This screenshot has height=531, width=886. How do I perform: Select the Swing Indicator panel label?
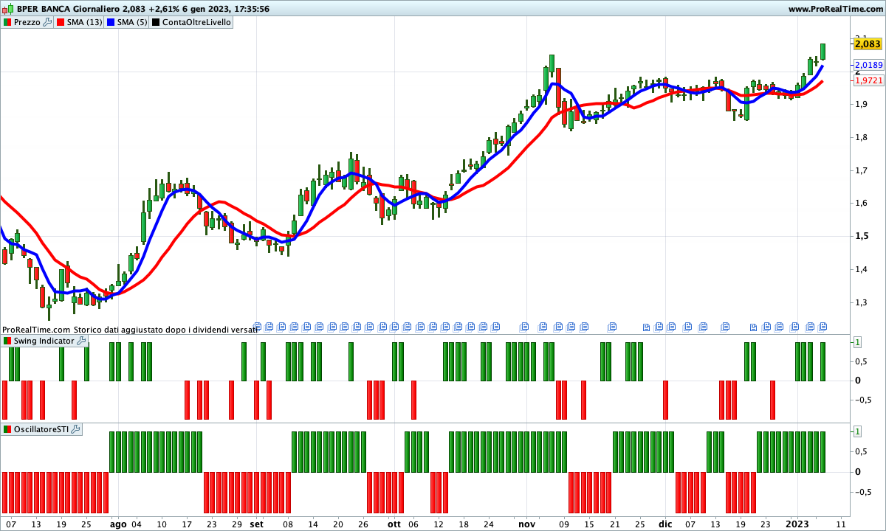(x=44, y=341)
